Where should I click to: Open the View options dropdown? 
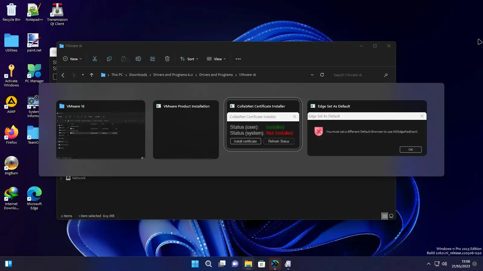(x=216, y=59)
